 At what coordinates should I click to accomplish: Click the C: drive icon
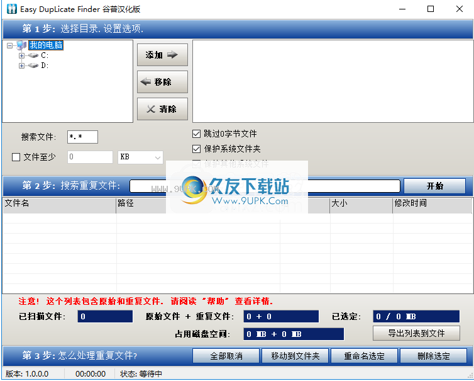click(x=33, y=55)
